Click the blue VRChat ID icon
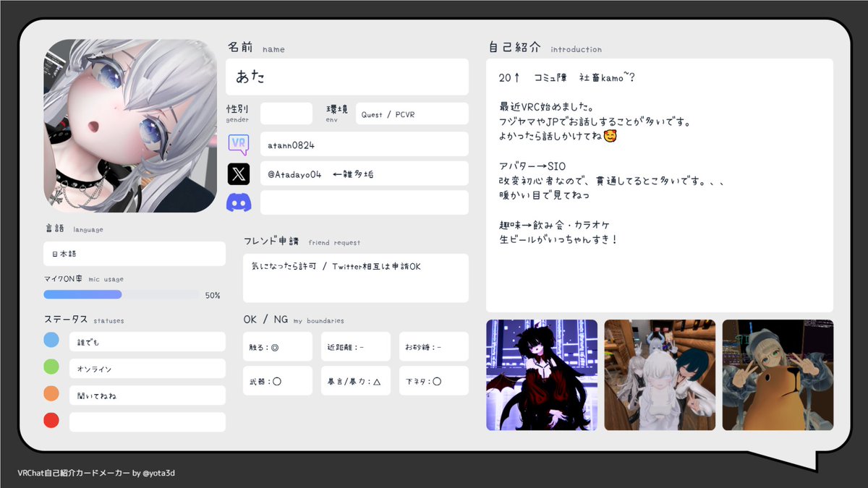The image size is (868, 488). (x=239, y=144)
